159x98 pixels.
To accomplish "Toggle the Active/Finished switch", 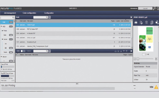I will coord(23,51).
